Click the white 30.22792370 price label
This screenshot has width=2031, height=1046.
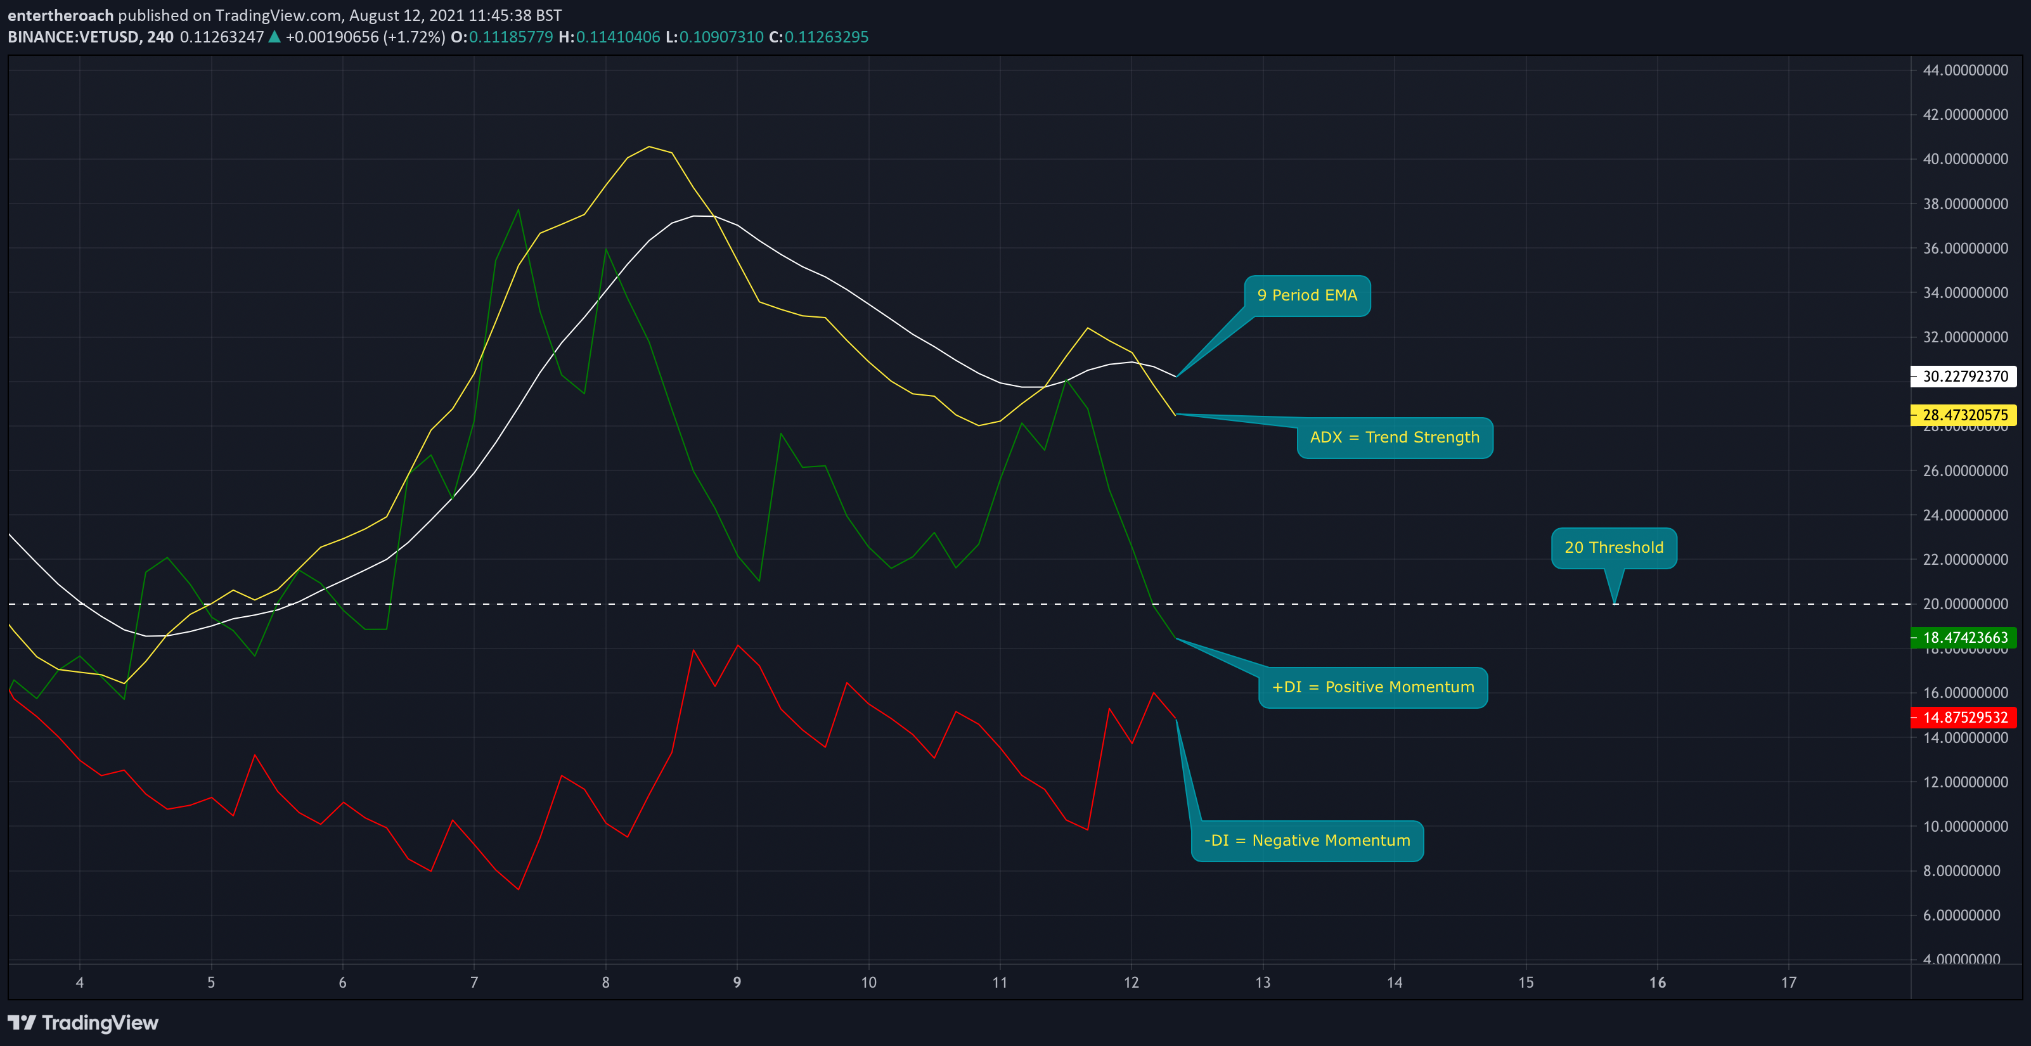[1964, 377]
